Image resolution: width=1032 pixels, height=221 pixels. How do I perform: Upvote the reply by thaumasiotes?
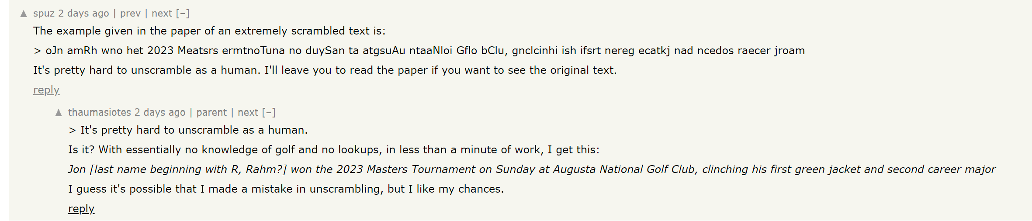tap(59, 113)
